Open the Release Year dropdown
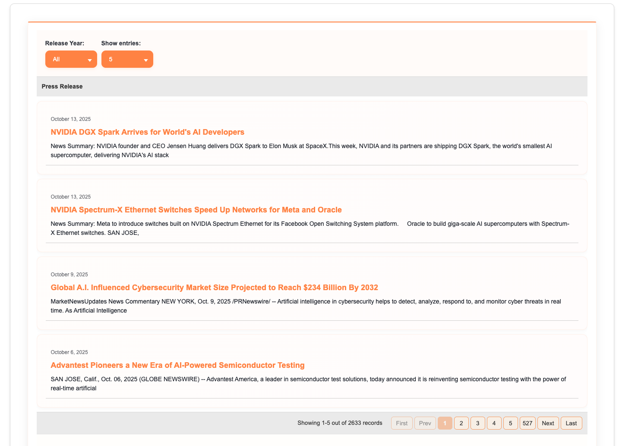 click(71, 59)
